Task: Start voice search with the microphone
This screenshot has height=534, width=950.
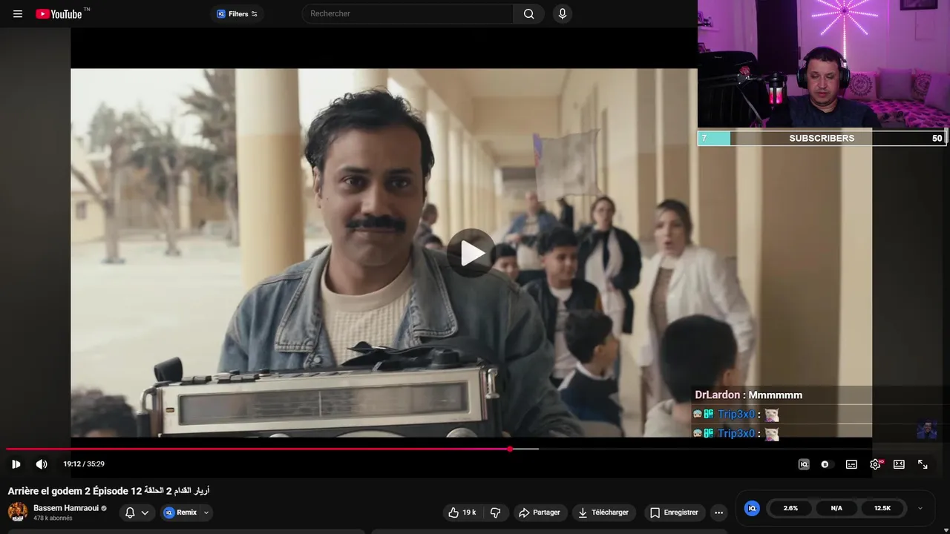Action: coord(562,13)
